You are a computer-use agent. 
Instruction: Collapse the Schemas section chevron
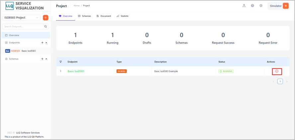tap(46, 59)
